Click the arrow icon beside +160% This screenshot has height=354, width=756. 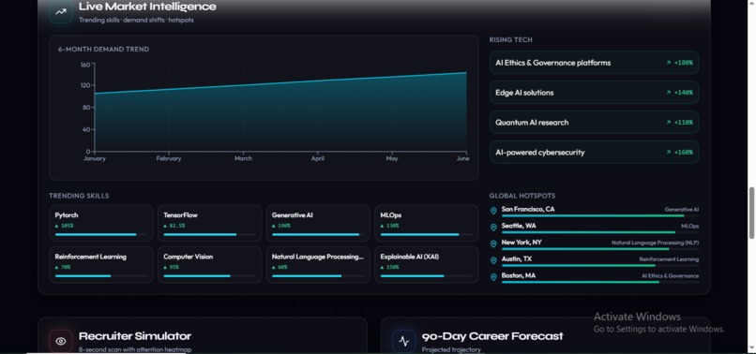click(668, 153)
